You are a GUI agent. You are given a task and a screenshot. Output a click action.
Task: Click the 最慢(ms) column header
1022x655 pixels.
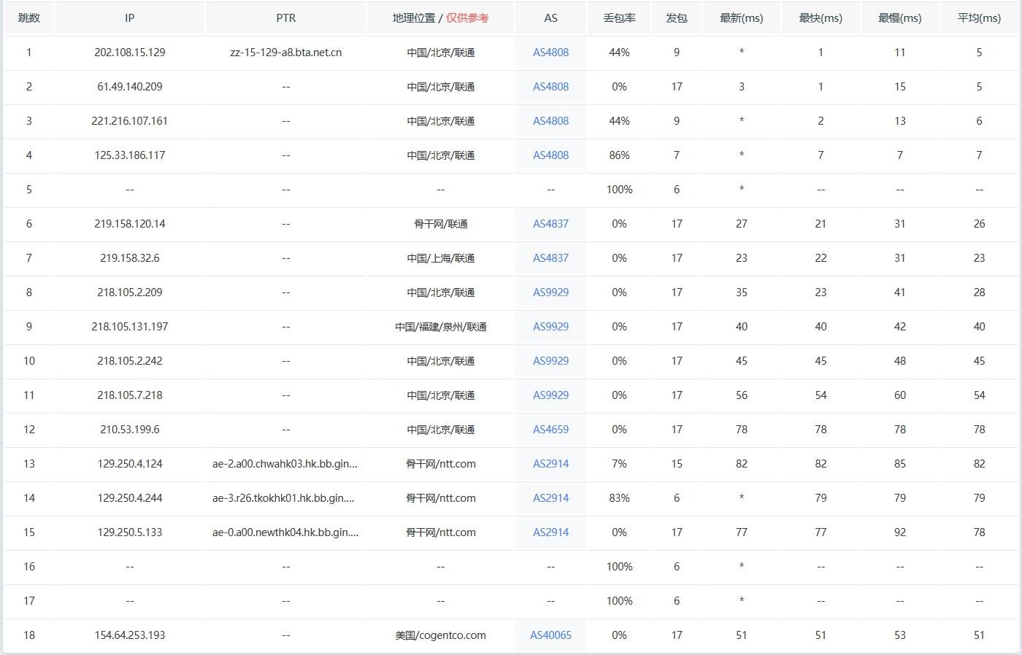(900, 18)
